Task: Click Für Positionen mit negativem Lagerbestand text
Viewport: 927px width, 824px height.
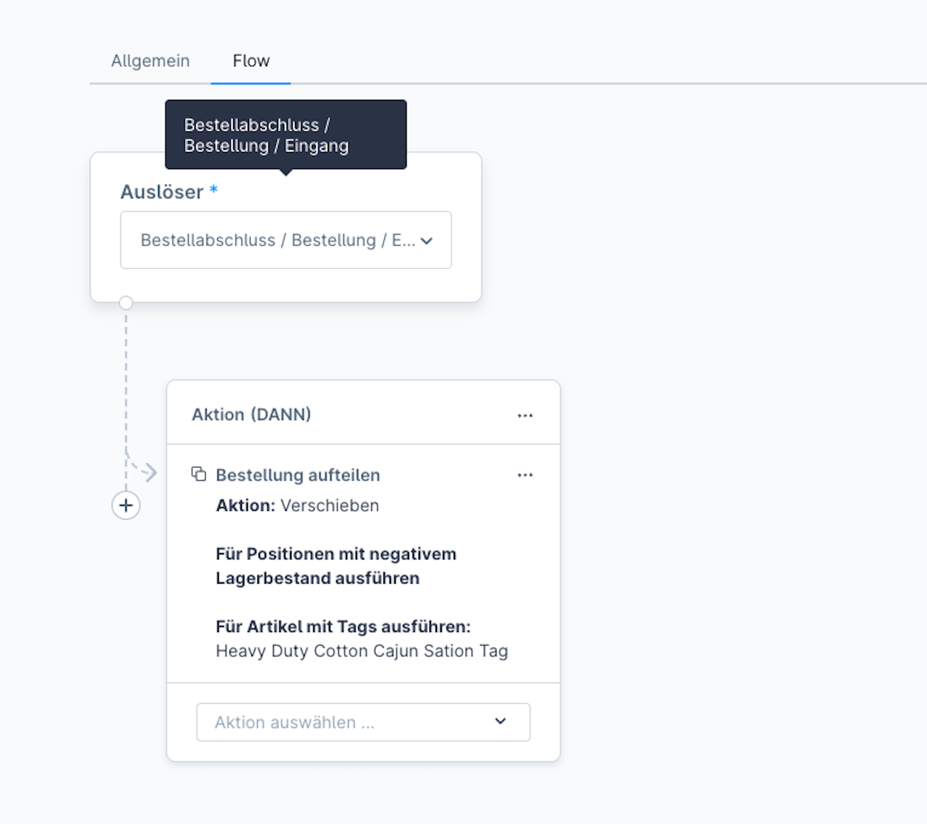Action: (x=336, y=566)
